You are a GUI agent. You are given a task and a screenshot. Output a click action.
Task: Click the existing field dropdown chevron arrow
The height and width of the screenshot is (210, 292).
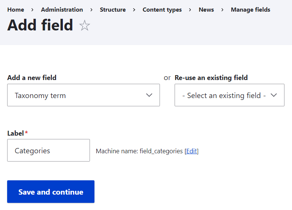point(274,95)
